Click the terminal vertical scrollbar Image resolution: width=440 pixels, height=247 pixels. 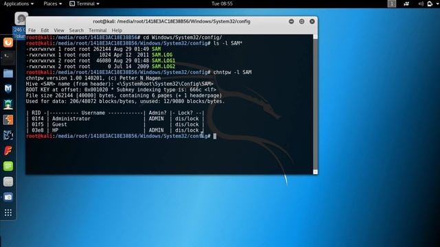pyautogui.click(x=316, y=104)
